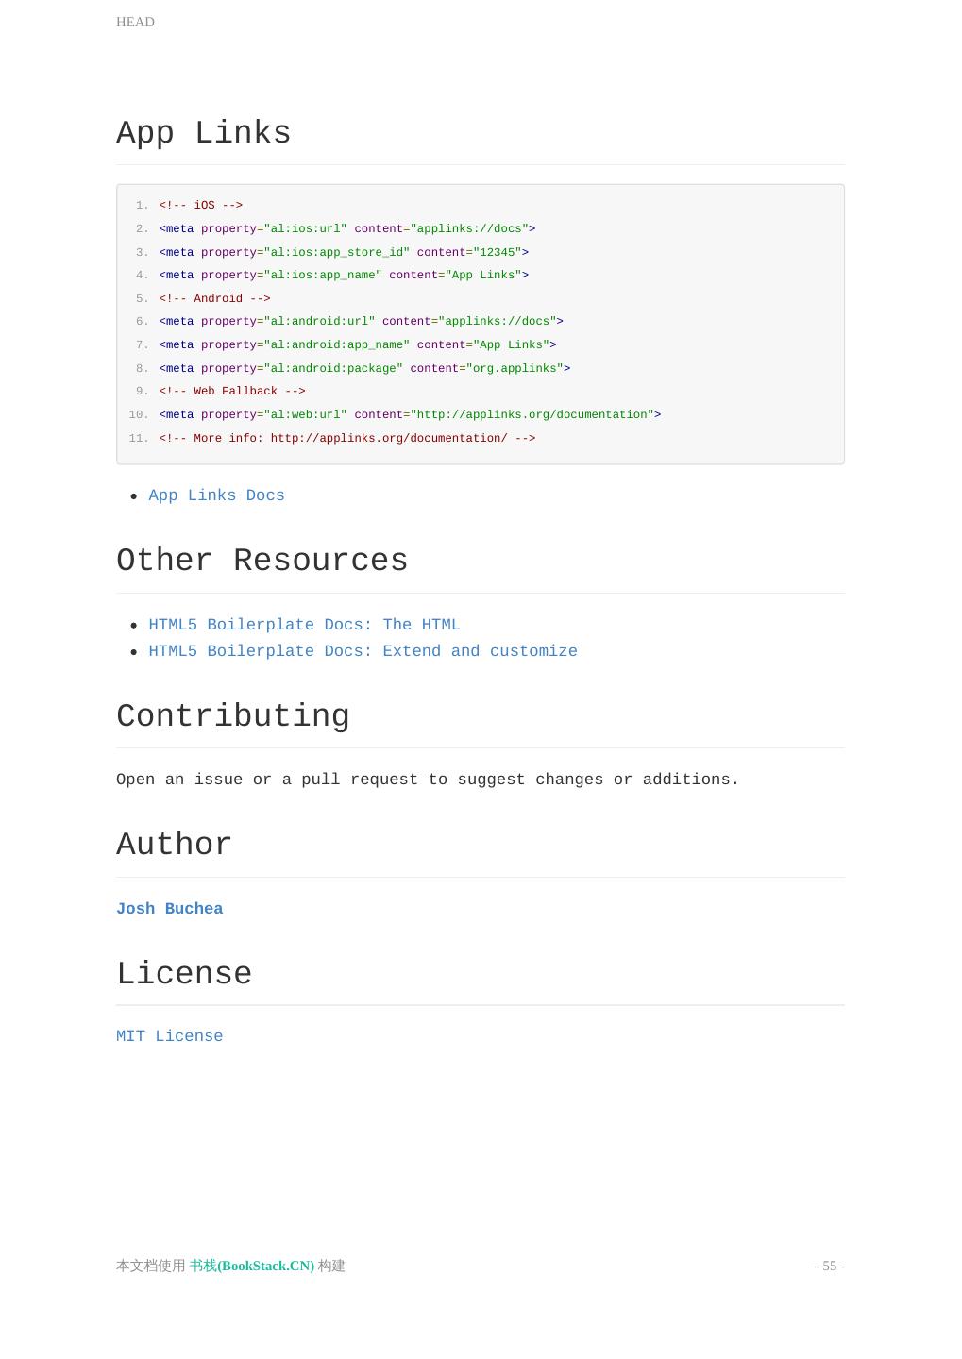Click the Web Fallback comment line
The image size is (962, 1359).
[232, 392]
